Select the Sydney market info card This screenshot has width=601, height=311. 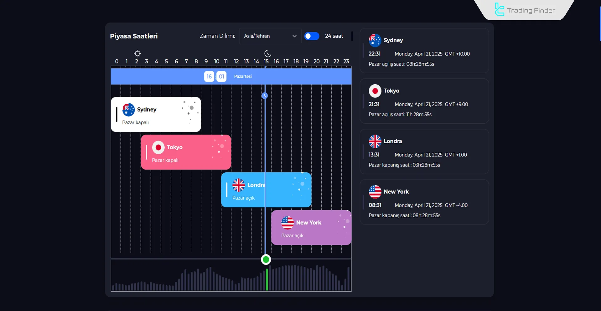pos(424,51)
